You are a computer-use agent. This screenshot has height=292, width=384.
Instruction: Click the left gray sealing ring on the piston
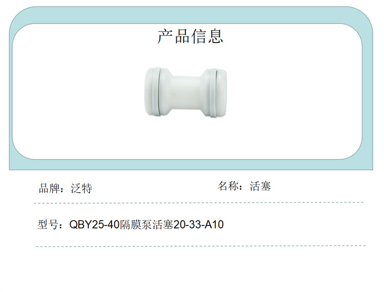(157, 92)
